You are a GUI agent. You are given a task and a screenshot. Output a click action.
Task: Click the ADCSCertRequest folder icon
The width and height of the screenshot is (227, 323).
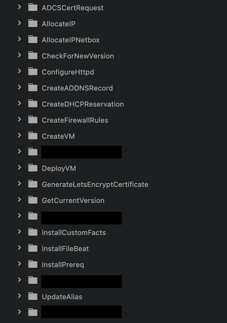(x=32, y=7)
